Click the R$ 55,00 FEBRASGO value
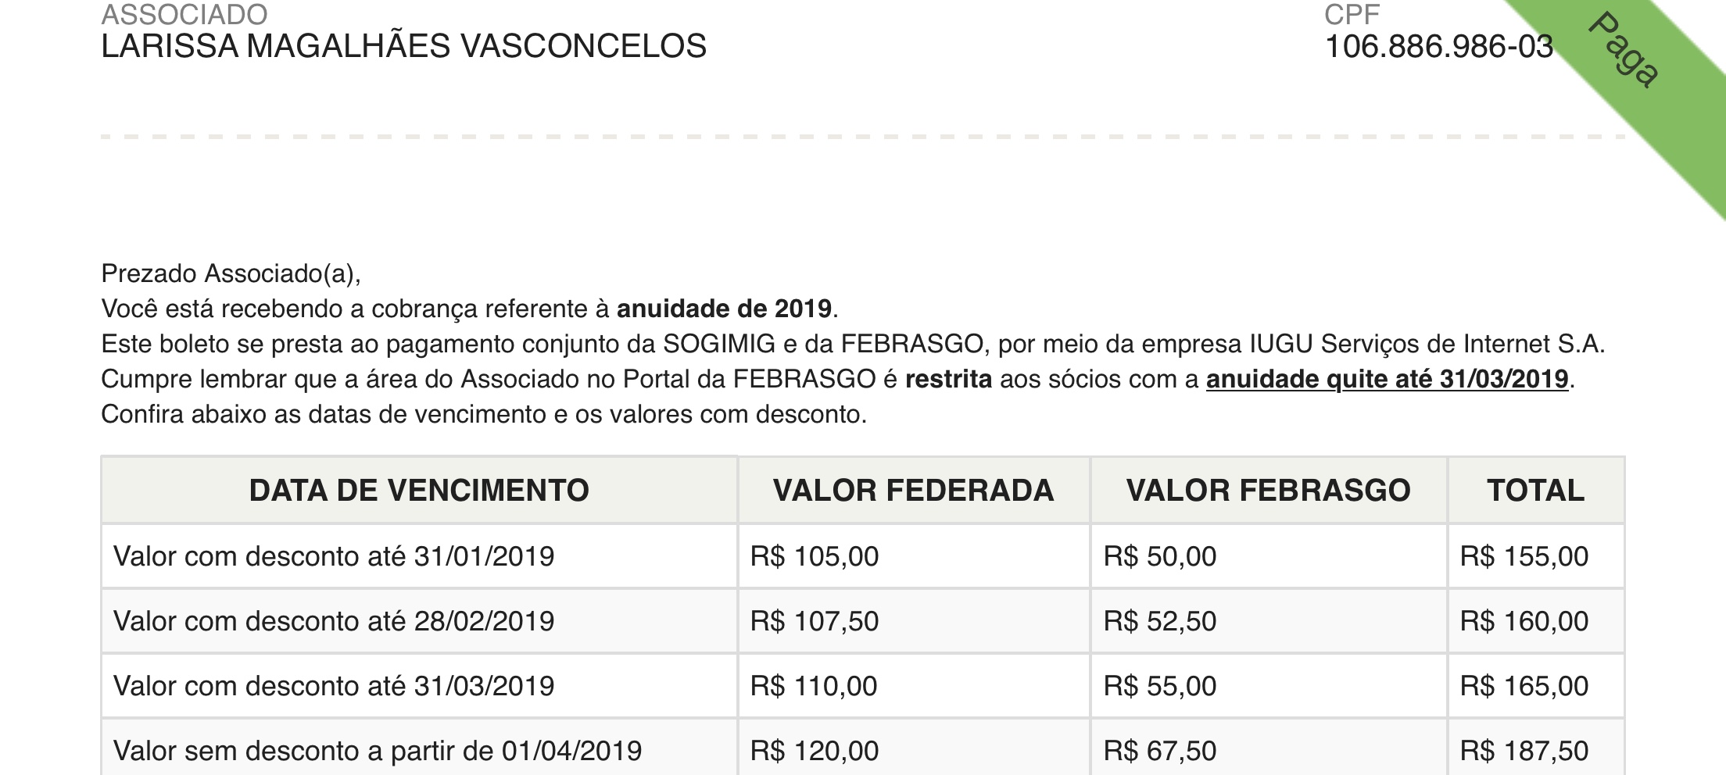1726x775 pixels. coord(1160,686)
